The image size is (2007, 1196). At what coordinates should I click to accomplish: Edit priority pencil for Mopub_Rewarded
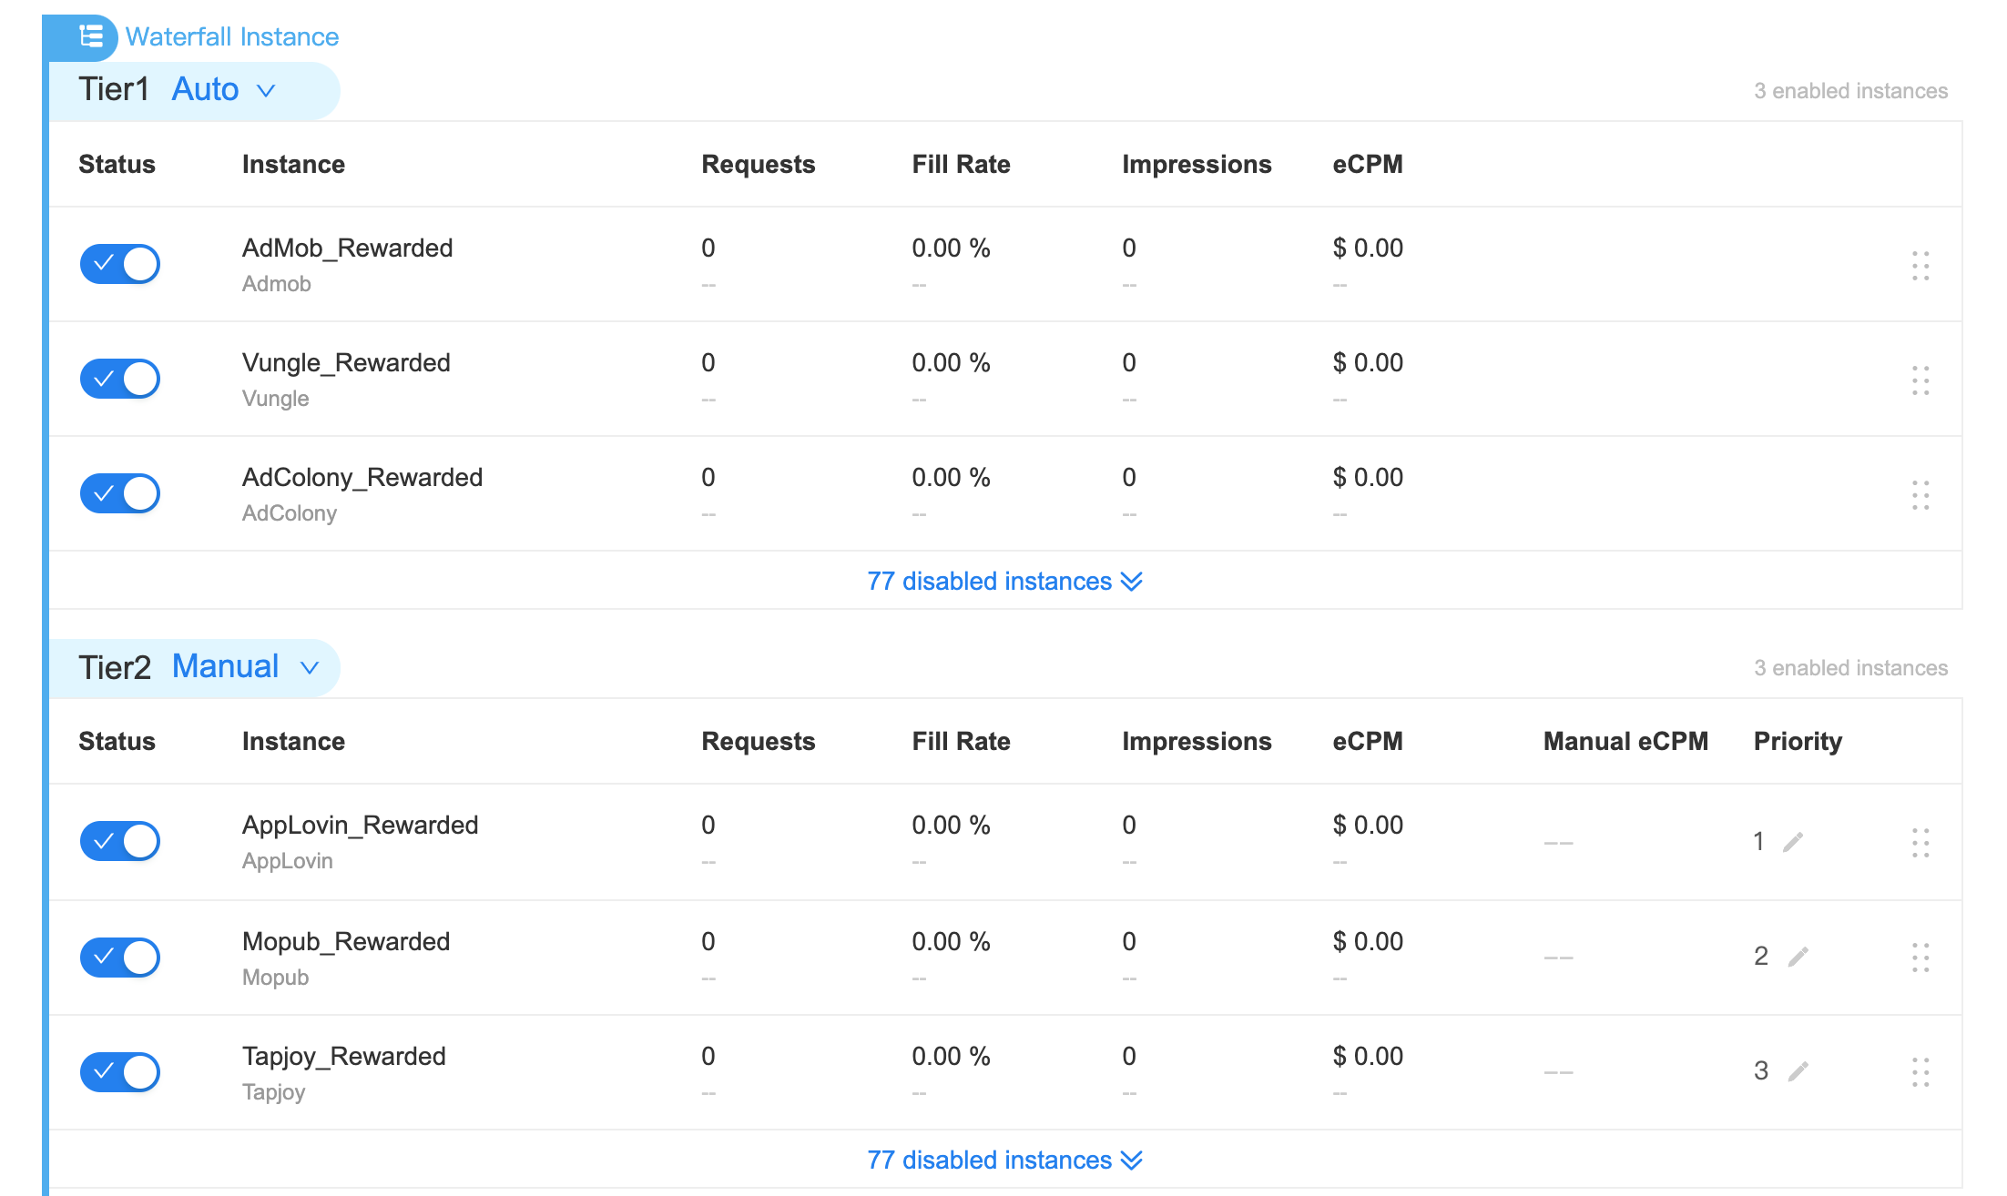click(1798, 957)
